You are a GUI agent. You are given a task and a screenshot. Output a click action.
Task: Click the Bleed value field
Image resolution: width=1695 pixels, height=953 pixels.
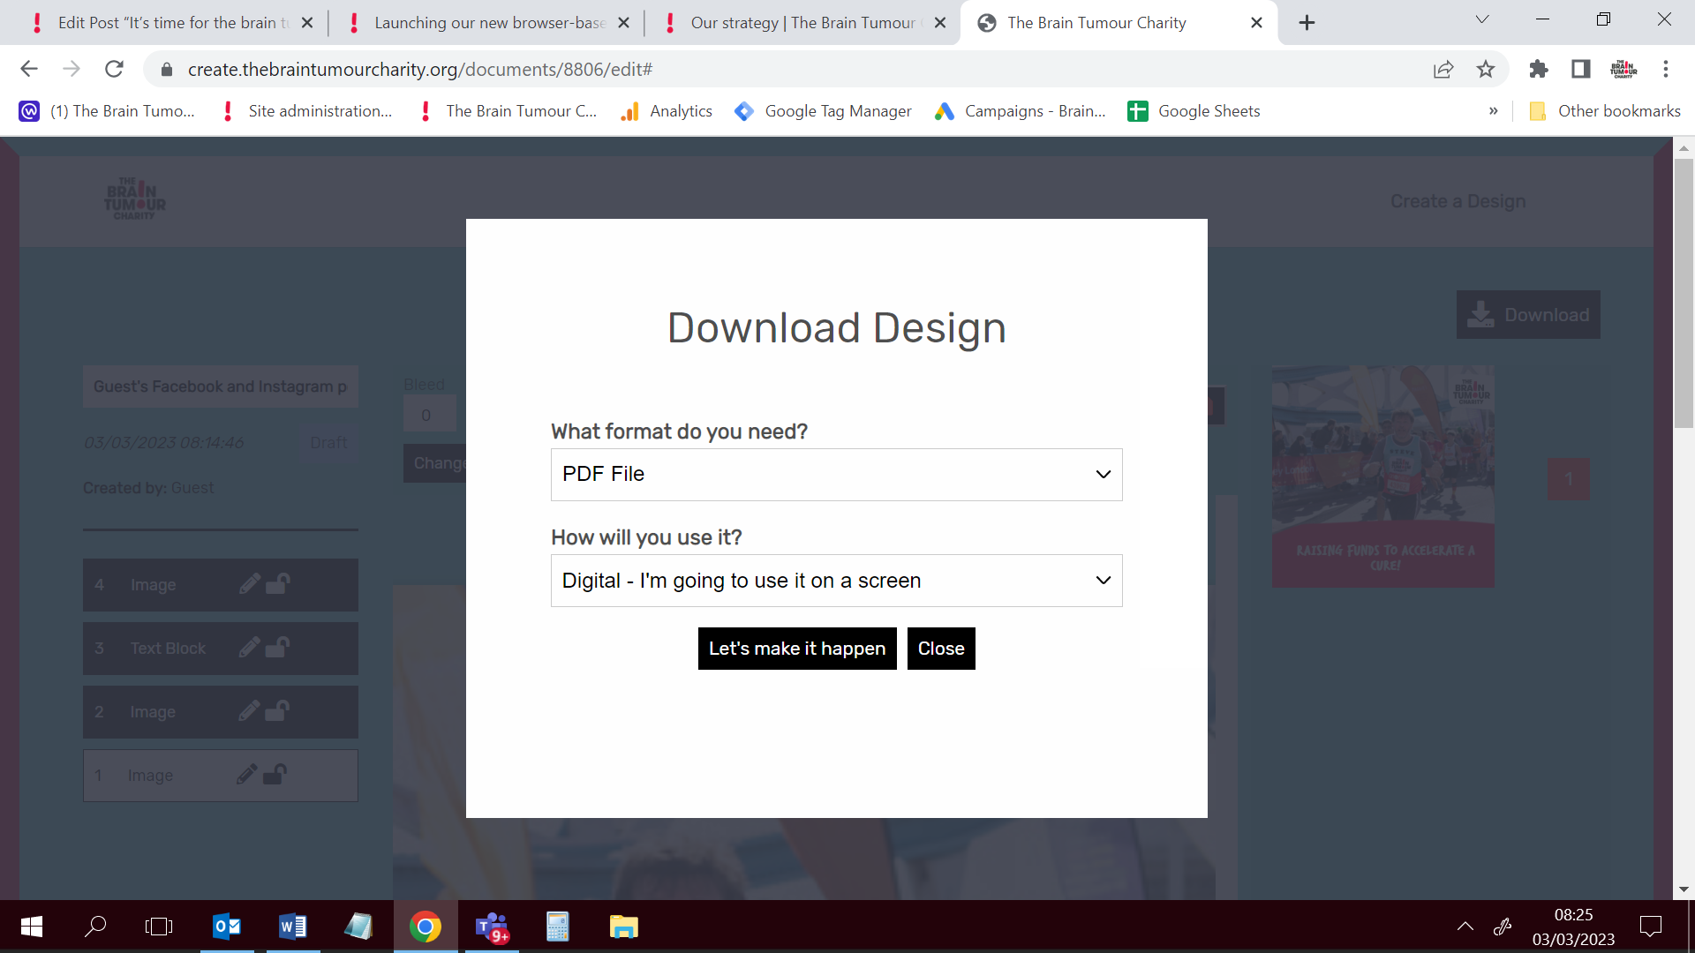[x=429, y=415]
